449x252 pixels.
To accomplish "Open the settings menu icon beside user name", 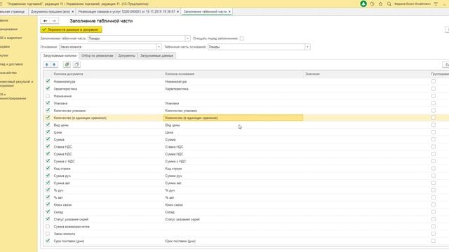I will coord(436,4).
